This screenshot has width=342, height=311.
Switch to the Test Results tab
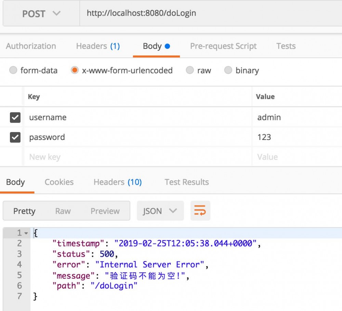(x=186, y=182)
